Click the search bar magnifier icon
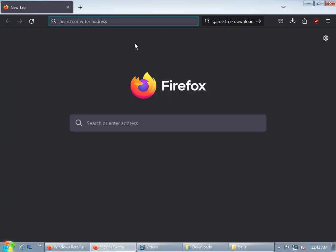This screenshot has width=336, height=252. 207,21
